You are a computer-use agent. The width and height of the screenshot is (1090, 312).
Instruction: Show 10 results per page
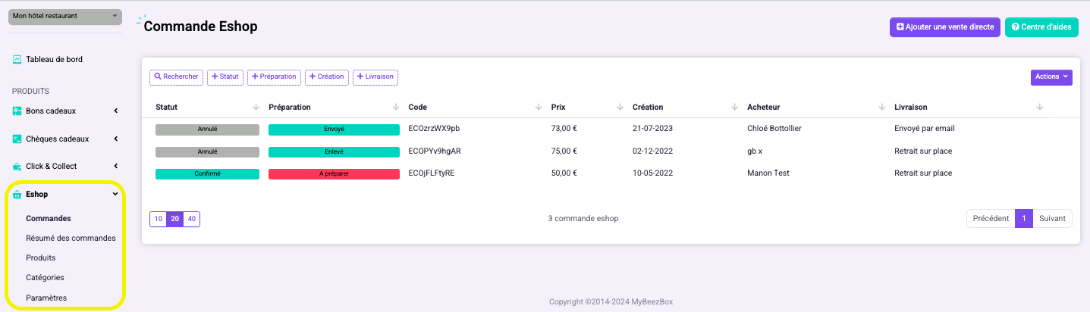[x=158, y=219]
